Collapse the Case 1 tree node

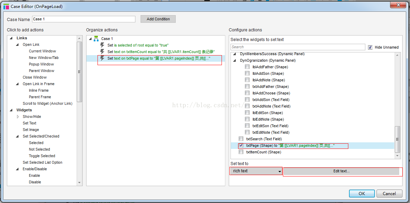(x=90, y=39)
